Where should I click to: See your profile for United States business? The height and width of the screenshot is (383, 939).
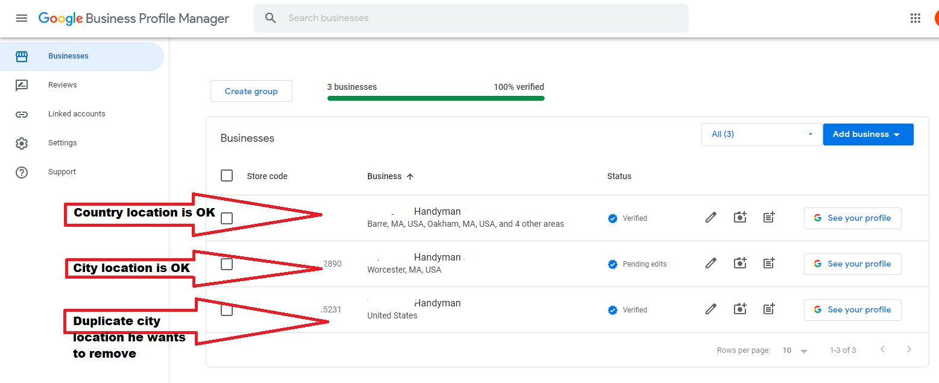tap(852, 309)
